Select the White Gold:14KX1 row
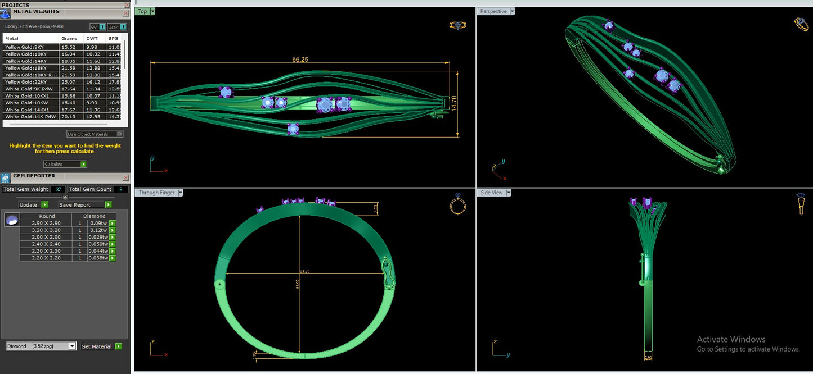The width and height of the screenshot is (813, 374). point(62,110)
